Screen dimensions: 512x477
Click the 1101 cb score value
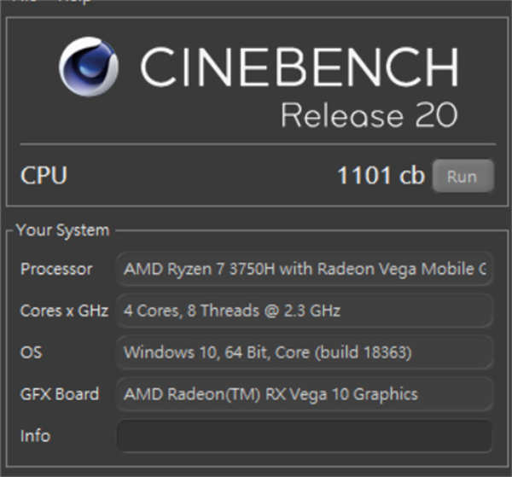click(x=381, y=176)
